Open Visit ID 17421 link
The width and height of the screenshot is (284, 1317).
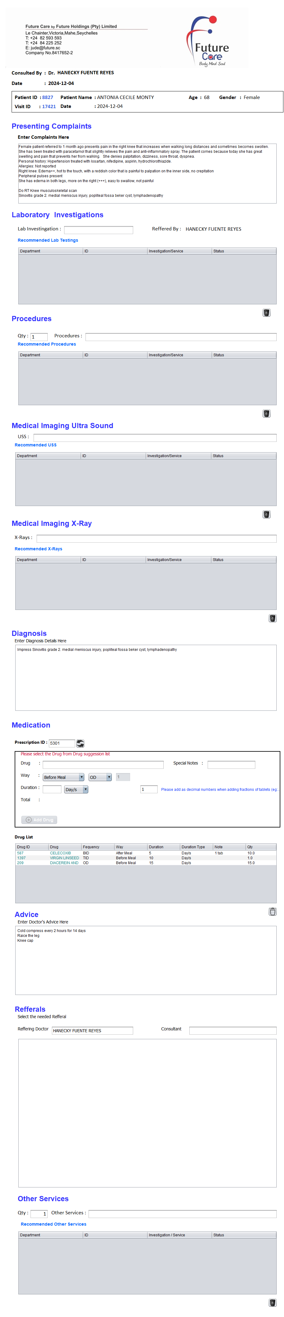(49, 107)
